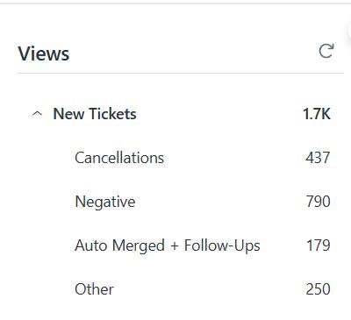The height and width of the screenshot is (320, 351).
Task: Click the 1.7K New Tickets count
Action: coord(317,114)
